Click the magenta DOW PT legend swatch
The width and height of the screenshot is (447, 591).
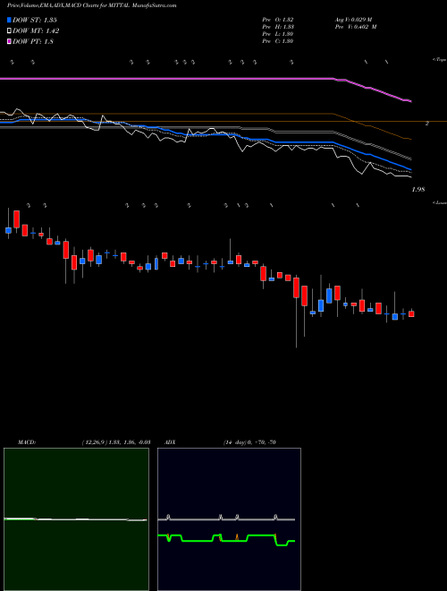tap(9, 42)
